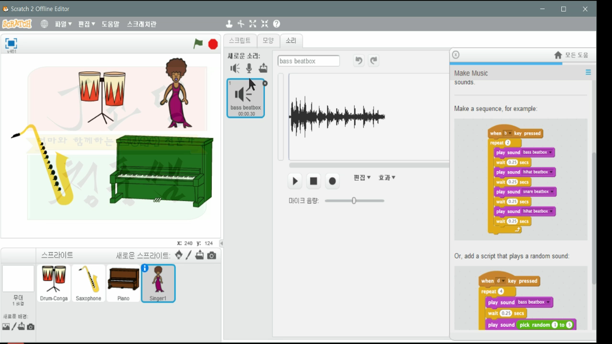Delete the bass beatbox sound with its x button

(265, 83)
